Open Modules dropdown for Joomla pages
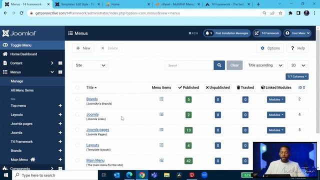Screen dimensions: 320x180 [276, 130]
